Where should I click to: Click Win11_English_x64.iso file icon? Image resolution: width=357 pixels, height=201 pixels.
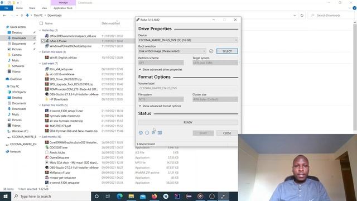tap(47, 58)
